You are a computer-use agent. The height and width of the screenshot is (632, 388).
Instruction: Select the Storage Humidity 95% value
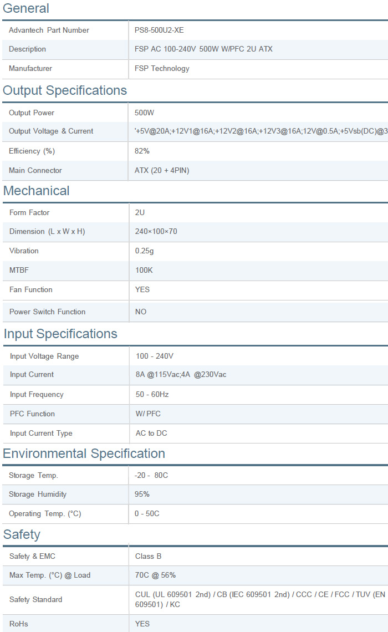tap(142, 494)
